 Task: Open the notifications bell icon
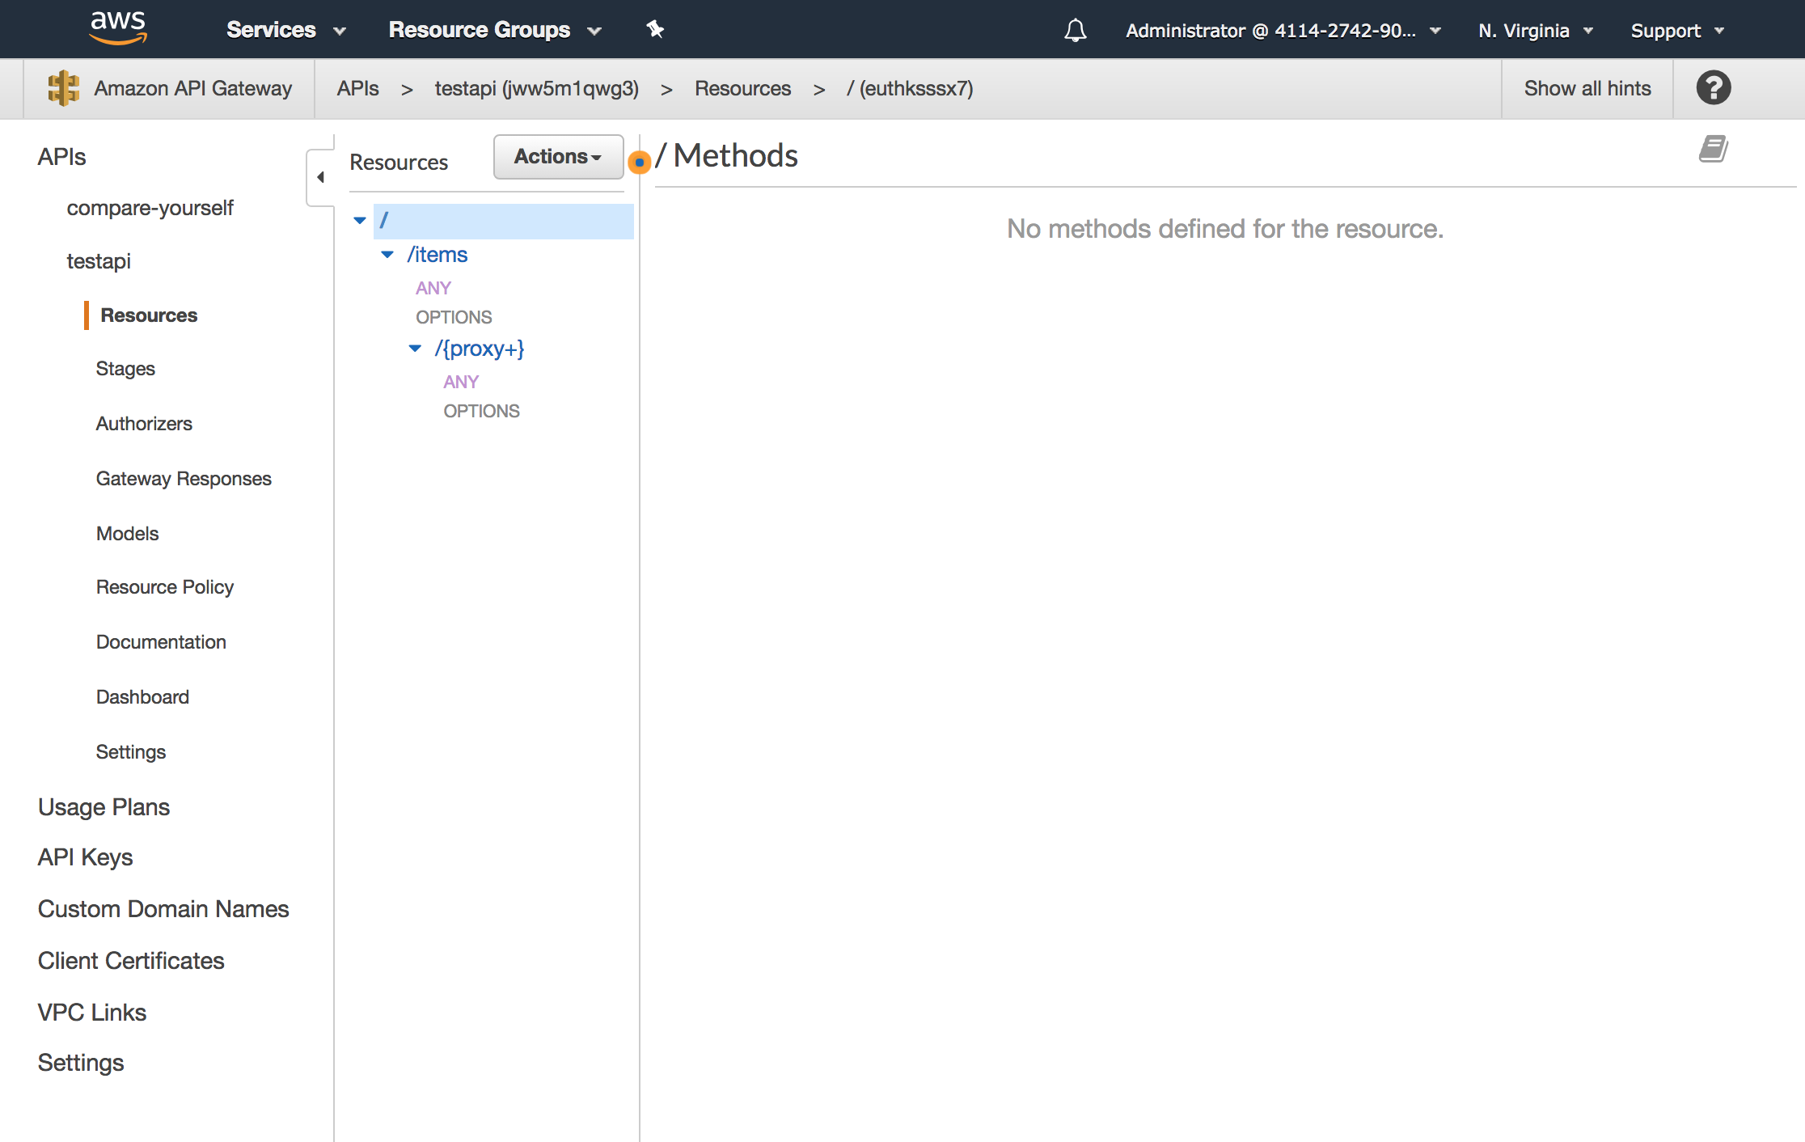1075,31
